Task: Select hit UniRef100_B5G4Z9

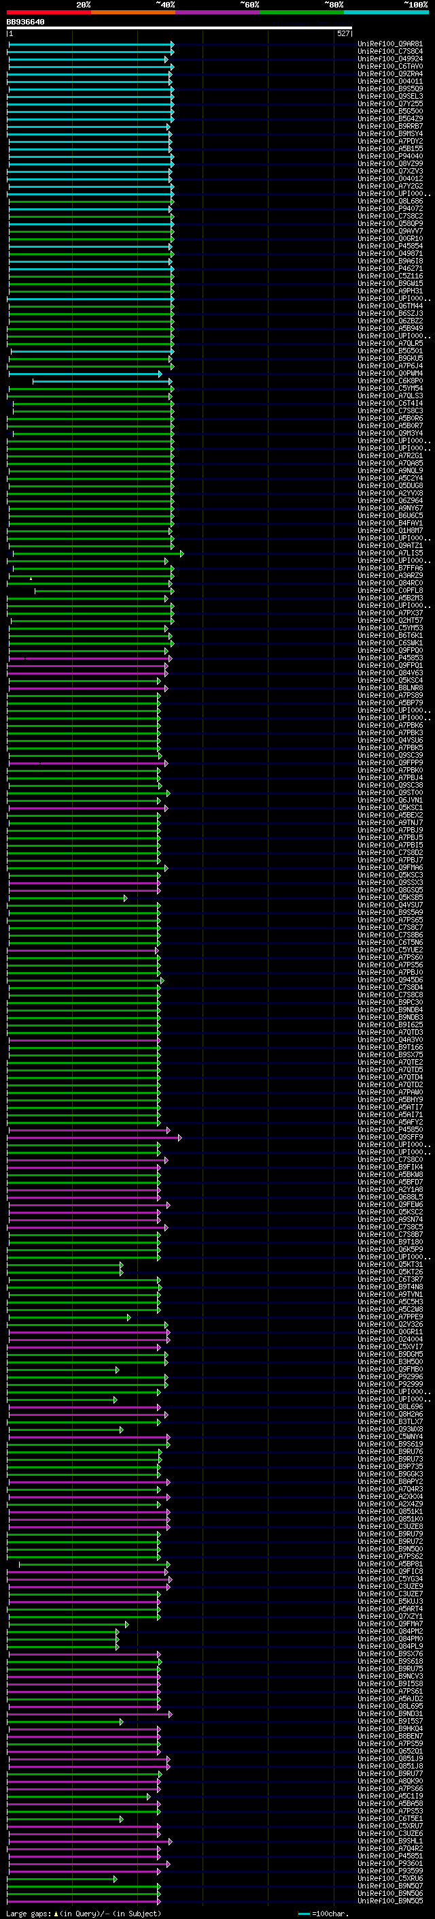Action: coord(390,118)
